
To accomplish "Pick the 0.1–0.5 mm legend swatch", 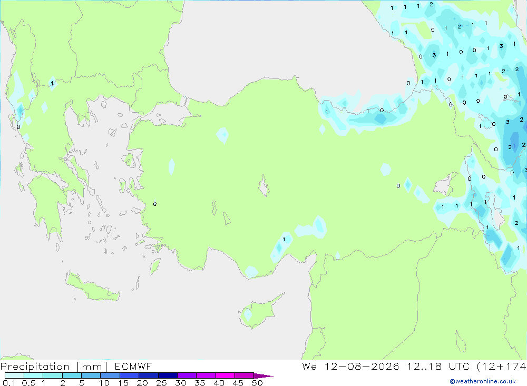I will pyautogui.click(x=14, y=375).
